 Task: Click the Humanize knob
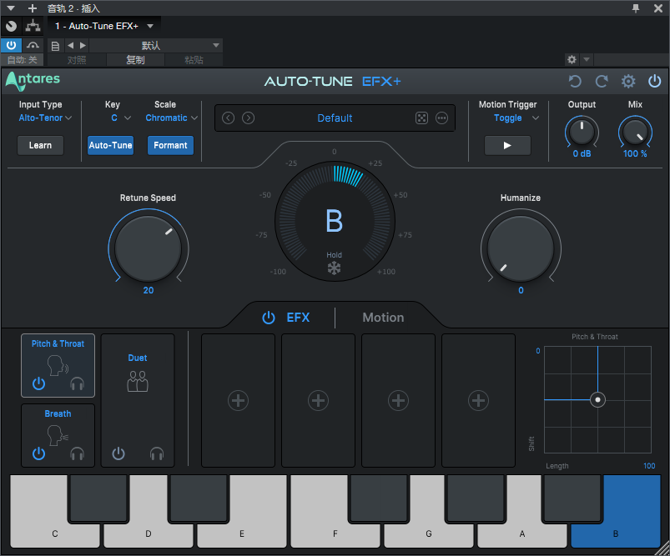click(521, 248)
